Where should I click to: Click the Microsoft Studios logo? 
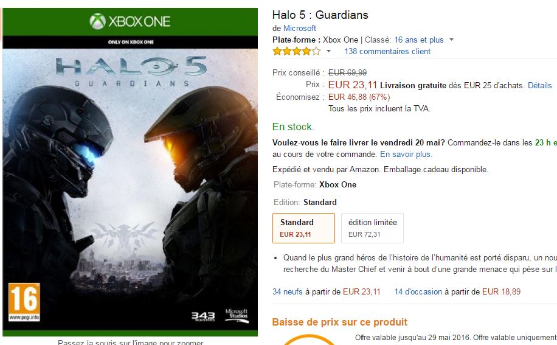click(x=237, y=316)
